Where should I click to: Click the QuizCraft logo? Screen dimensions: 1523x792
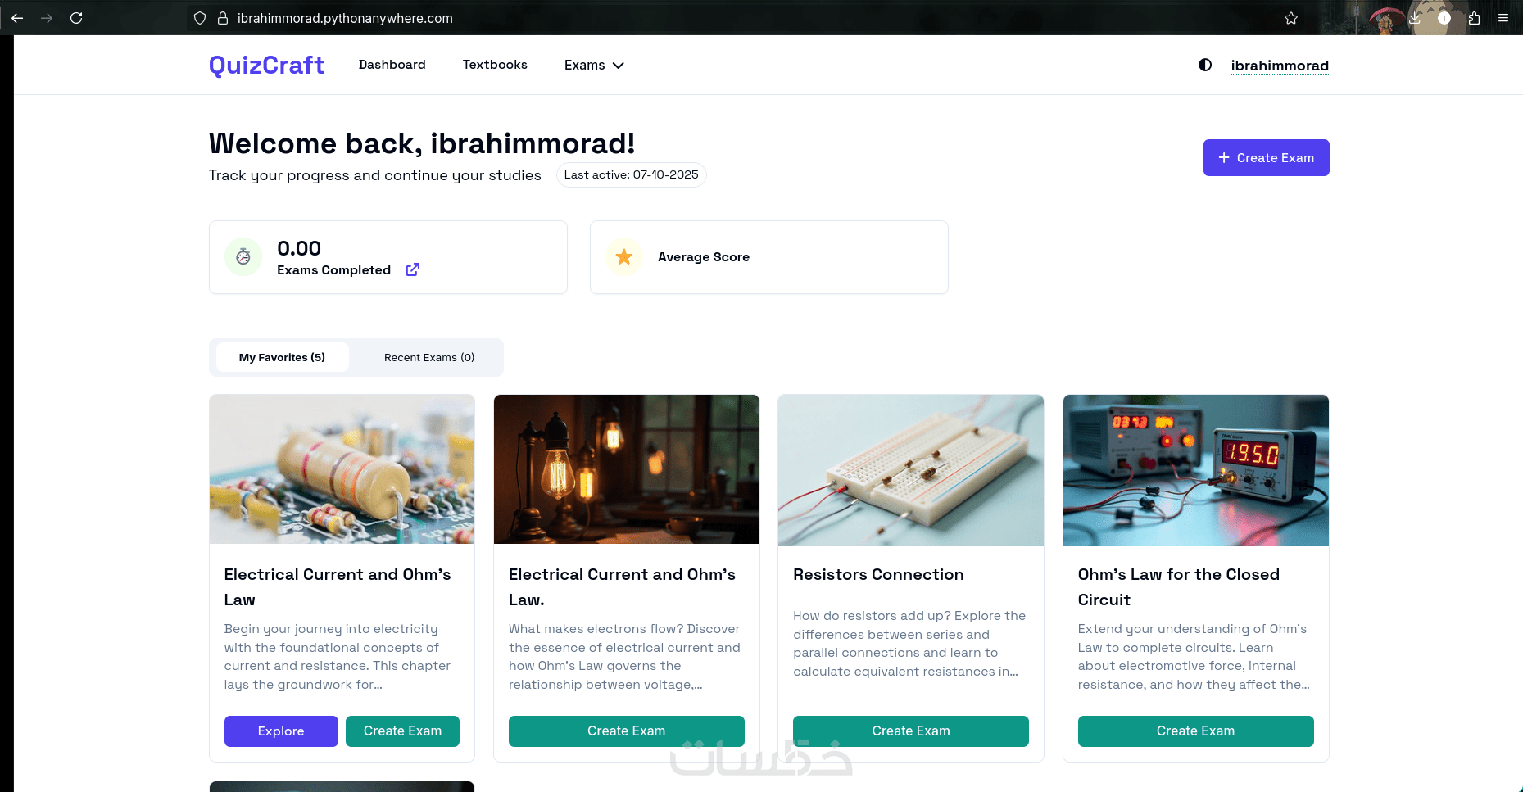pyautogui.click(x=266, y=65)
